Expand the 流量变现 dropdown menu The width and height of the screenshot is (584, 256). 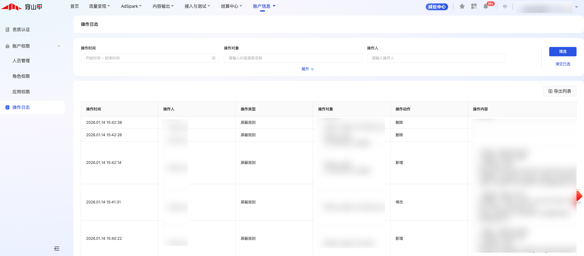coord(100,6)
